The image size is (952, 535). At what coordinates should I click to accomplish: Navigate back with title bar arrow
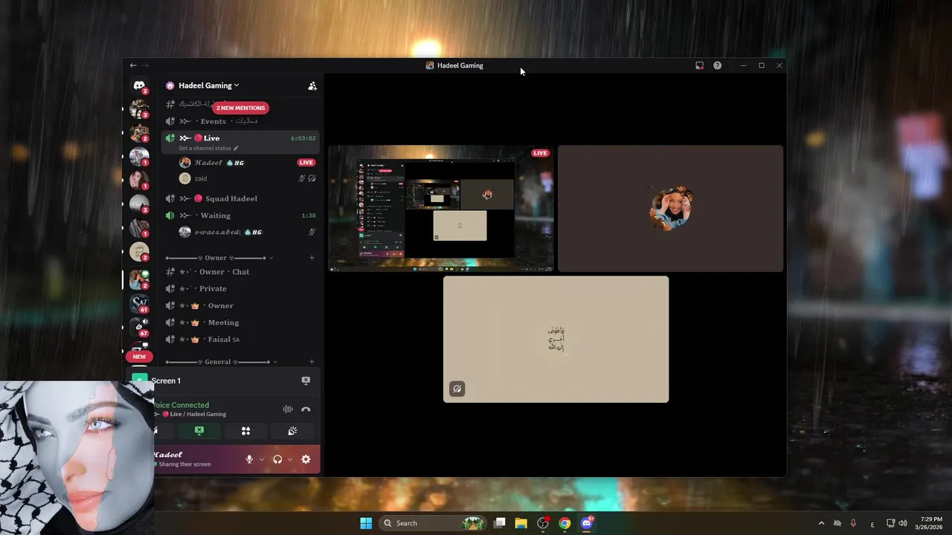point(133,65)
